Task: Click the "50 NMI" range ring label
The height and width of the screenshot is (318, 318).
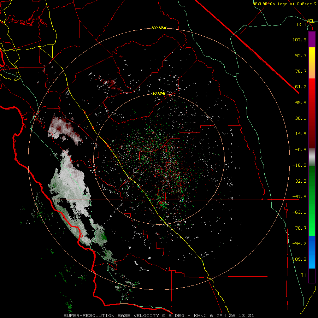Action: pos(159,93)
